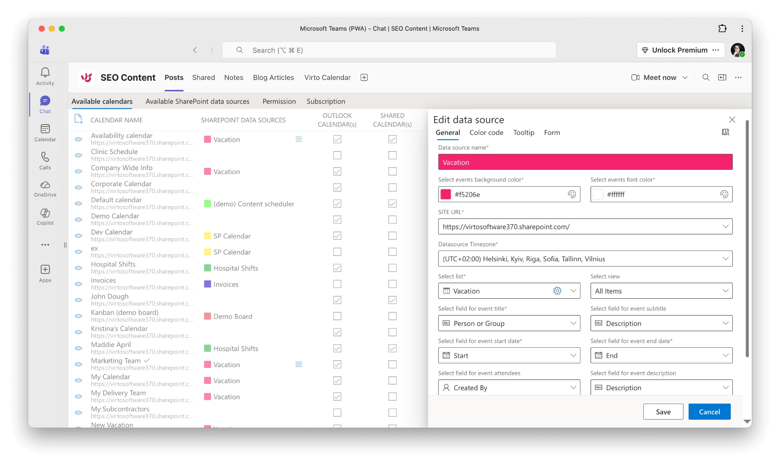Open event subtitle Description dropdown
The height and width of the screenshot is (465, 780).
click(661, 323)
